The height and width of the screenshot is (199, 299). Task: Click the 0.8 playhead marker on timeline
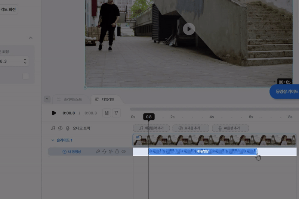pyautogui.click(x=149, y=117)
